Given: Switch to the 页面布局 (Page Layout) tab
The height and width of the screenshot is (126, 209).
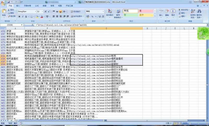Looking at the screenshot, I should [27, 6].
